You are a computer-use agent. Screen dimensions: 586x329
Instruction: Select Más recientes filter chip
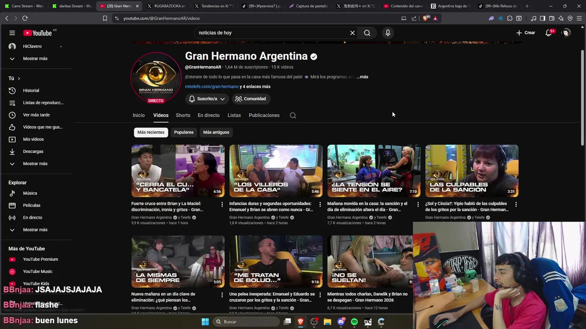[x=151, y=132]
